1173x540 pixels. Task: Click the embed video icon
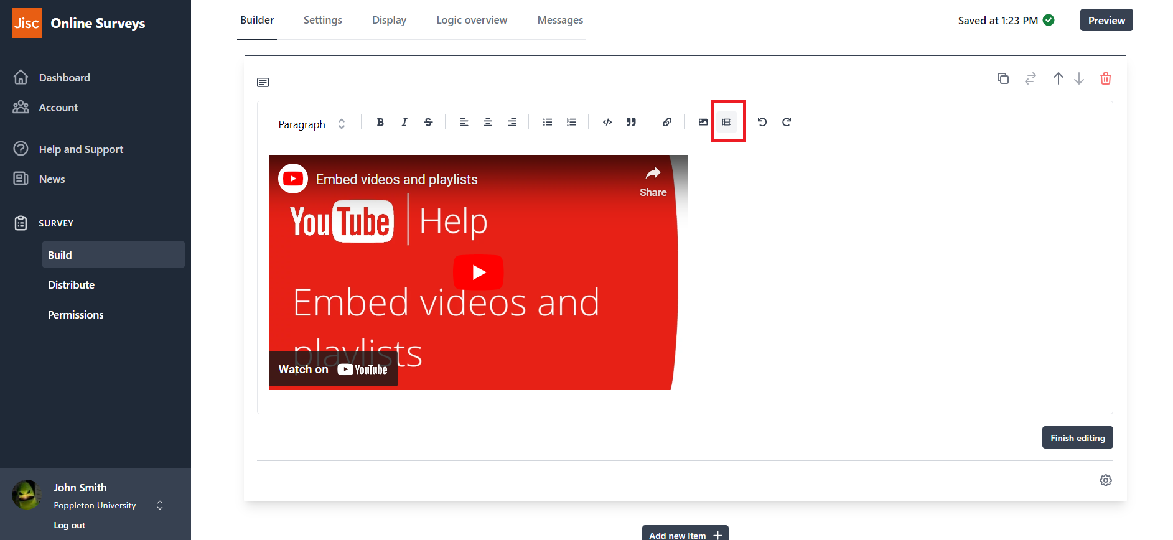pos(727,122)
